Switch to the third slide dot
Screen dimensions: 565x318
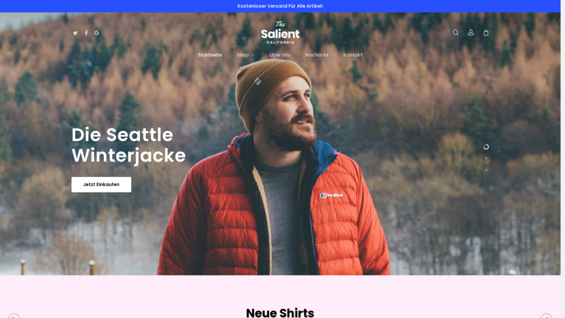[486, 170]
